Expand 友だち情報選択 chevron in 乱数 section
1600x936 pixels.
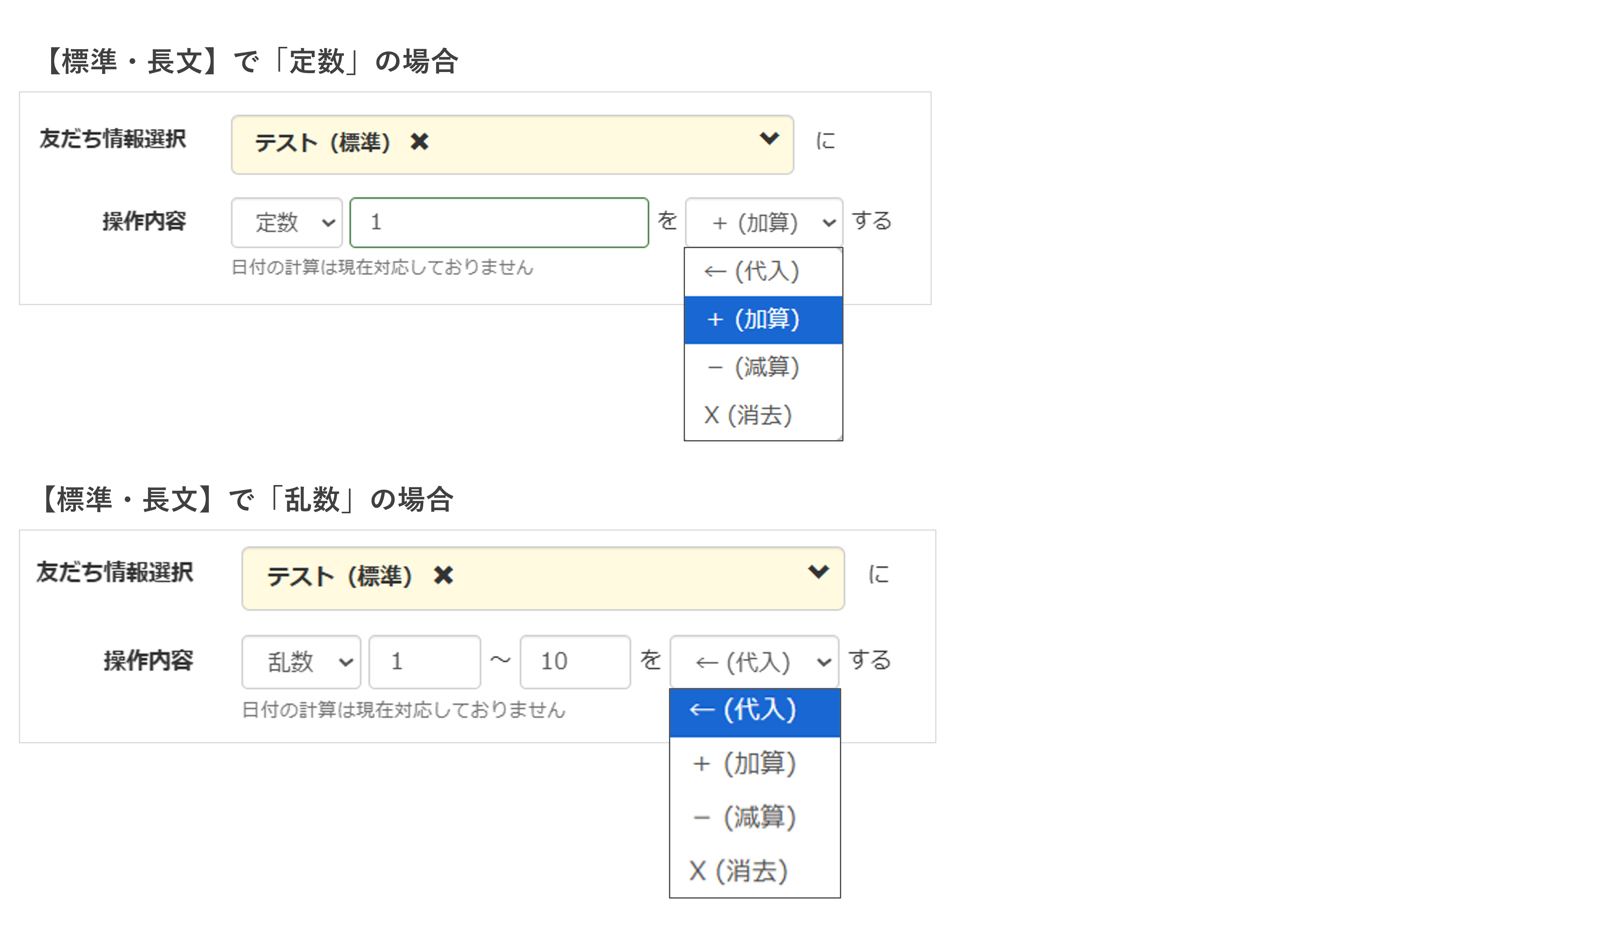[x=819, y=572]
